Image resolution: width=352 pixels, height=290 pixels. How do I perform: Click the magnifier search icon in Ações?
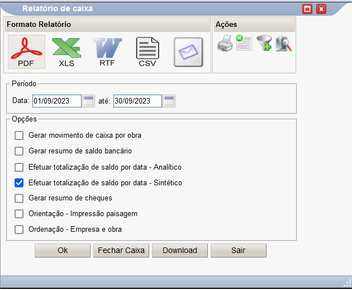tap(284, 43)
